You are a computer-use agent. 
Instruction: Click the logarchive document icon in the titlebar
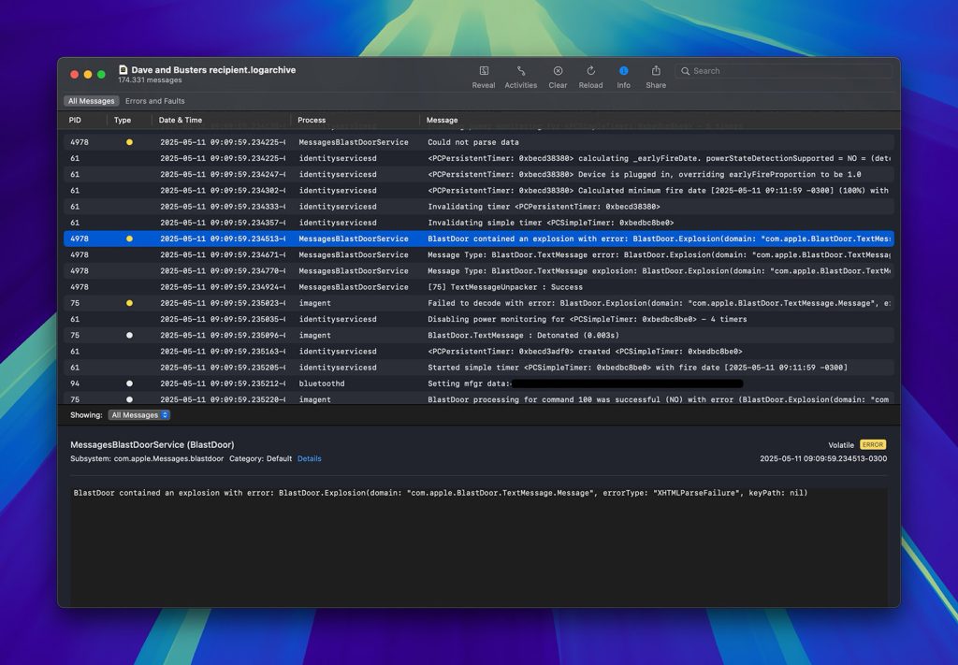tap(122, 69)
